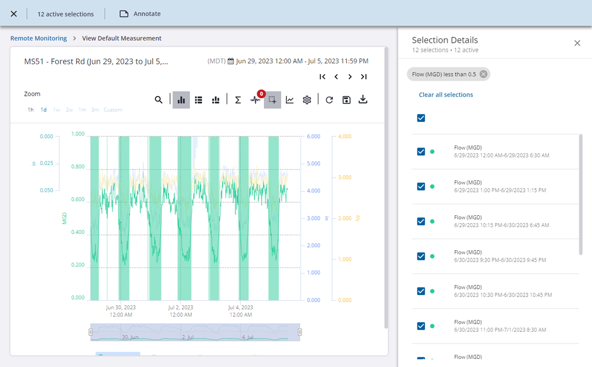Select the bar chart view icon

click(181, 100)
